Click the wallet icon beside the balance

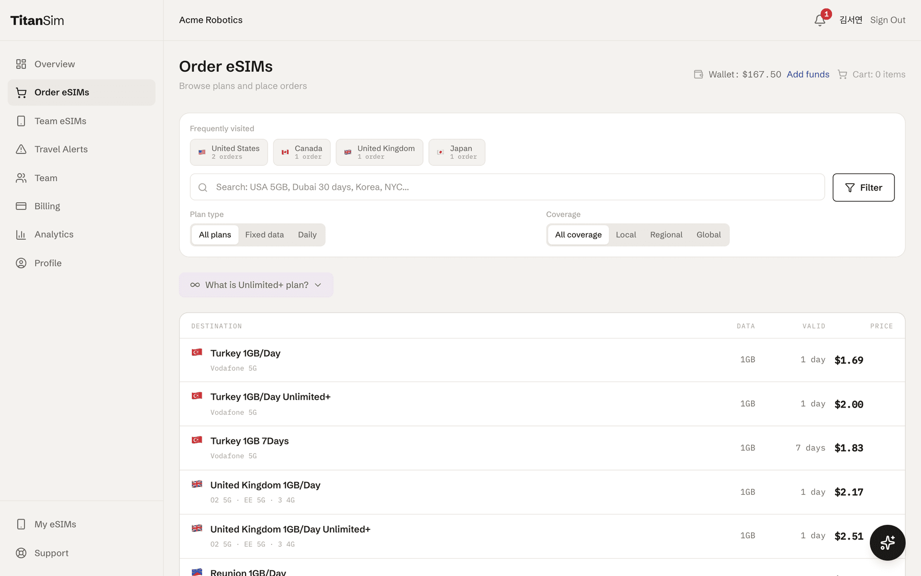click(x=698, y=75)
